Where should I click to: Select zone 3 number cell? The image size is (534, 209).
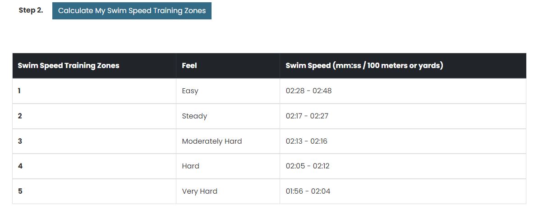(x=20, y=141)
